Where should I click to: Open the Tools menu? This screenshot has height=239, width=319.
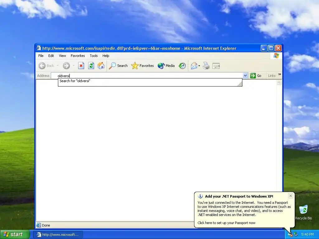pyautogui.click(x=94, y=56)
